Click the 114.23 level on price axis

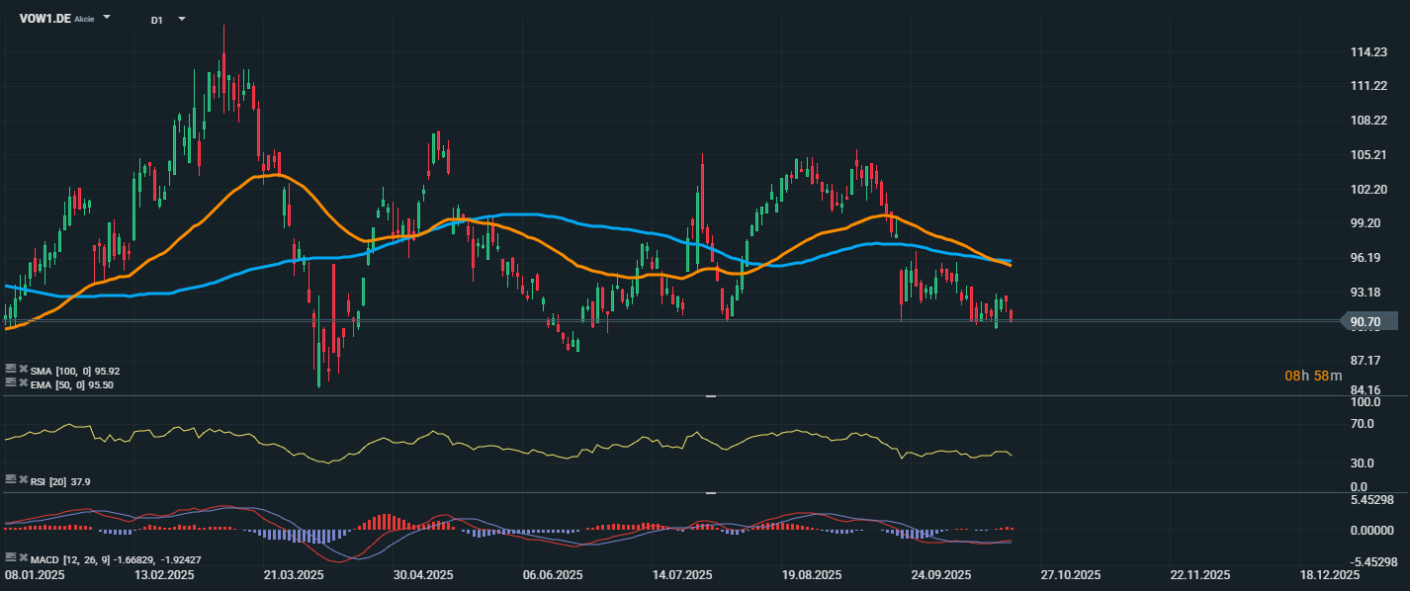click(x=1369, y=52)
